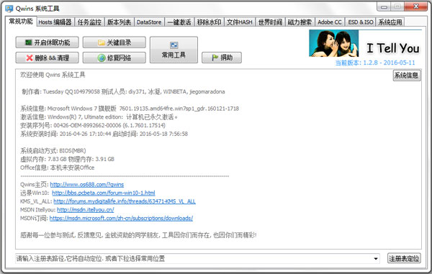The width and height of the screenshot is (432, 274).
Task: Click the 注册表定位 button
Action: coord(404,258)
